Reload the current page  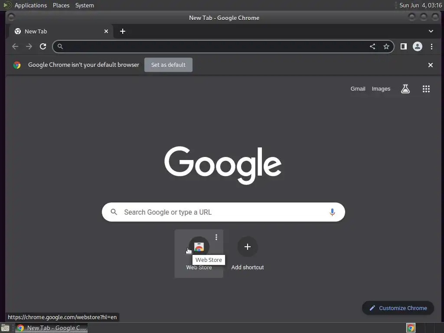[43, 46]
